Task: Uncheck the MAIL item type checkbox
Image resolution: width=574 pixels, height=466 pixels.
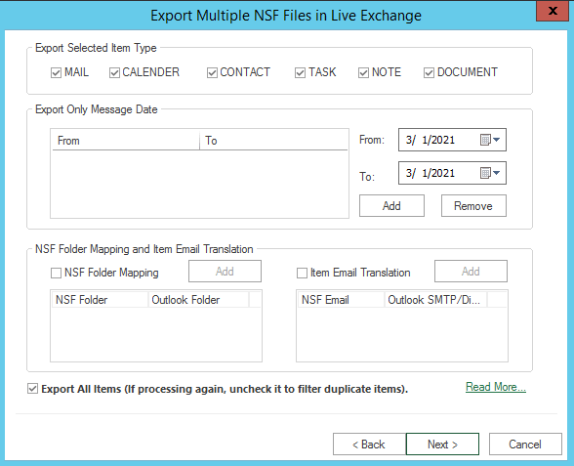Action: click(56, 72)
